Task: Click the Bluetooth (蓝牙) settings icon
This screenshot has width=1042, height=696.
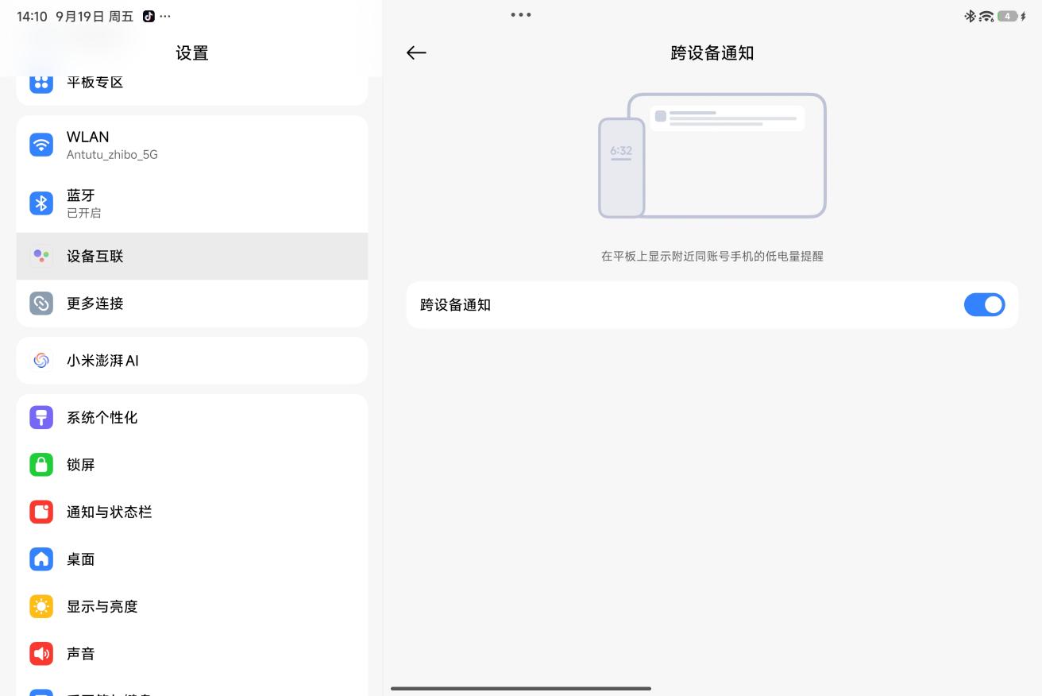Action: pyautogui.click(x=41, y=203)
